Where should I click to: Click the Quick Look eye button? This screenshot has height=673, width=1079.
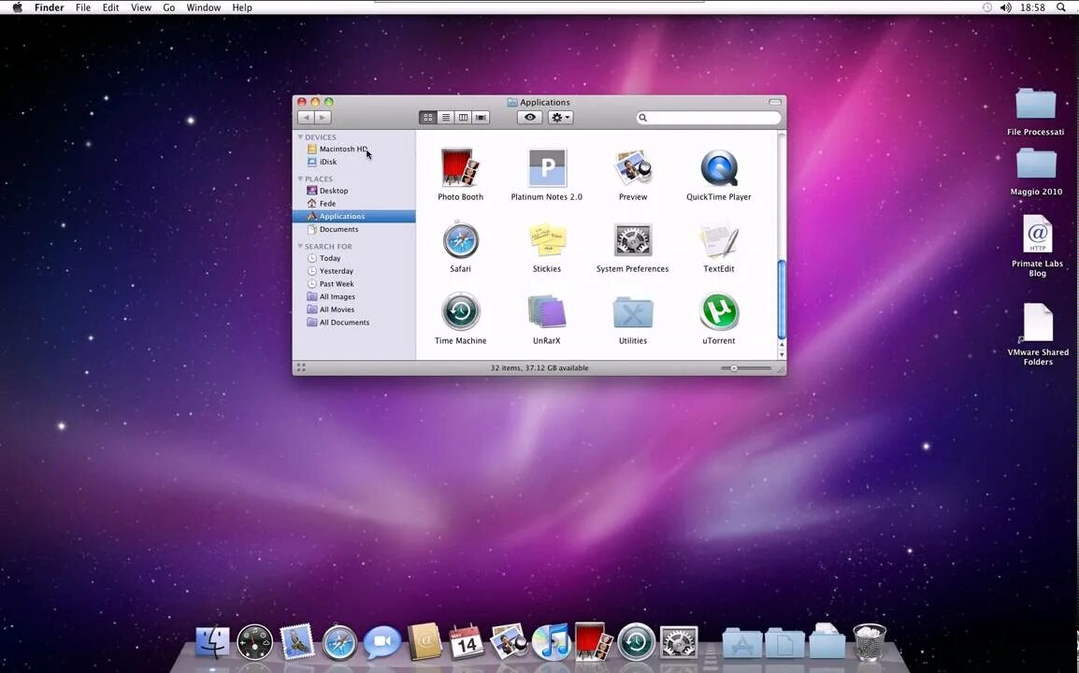[530, 118]
